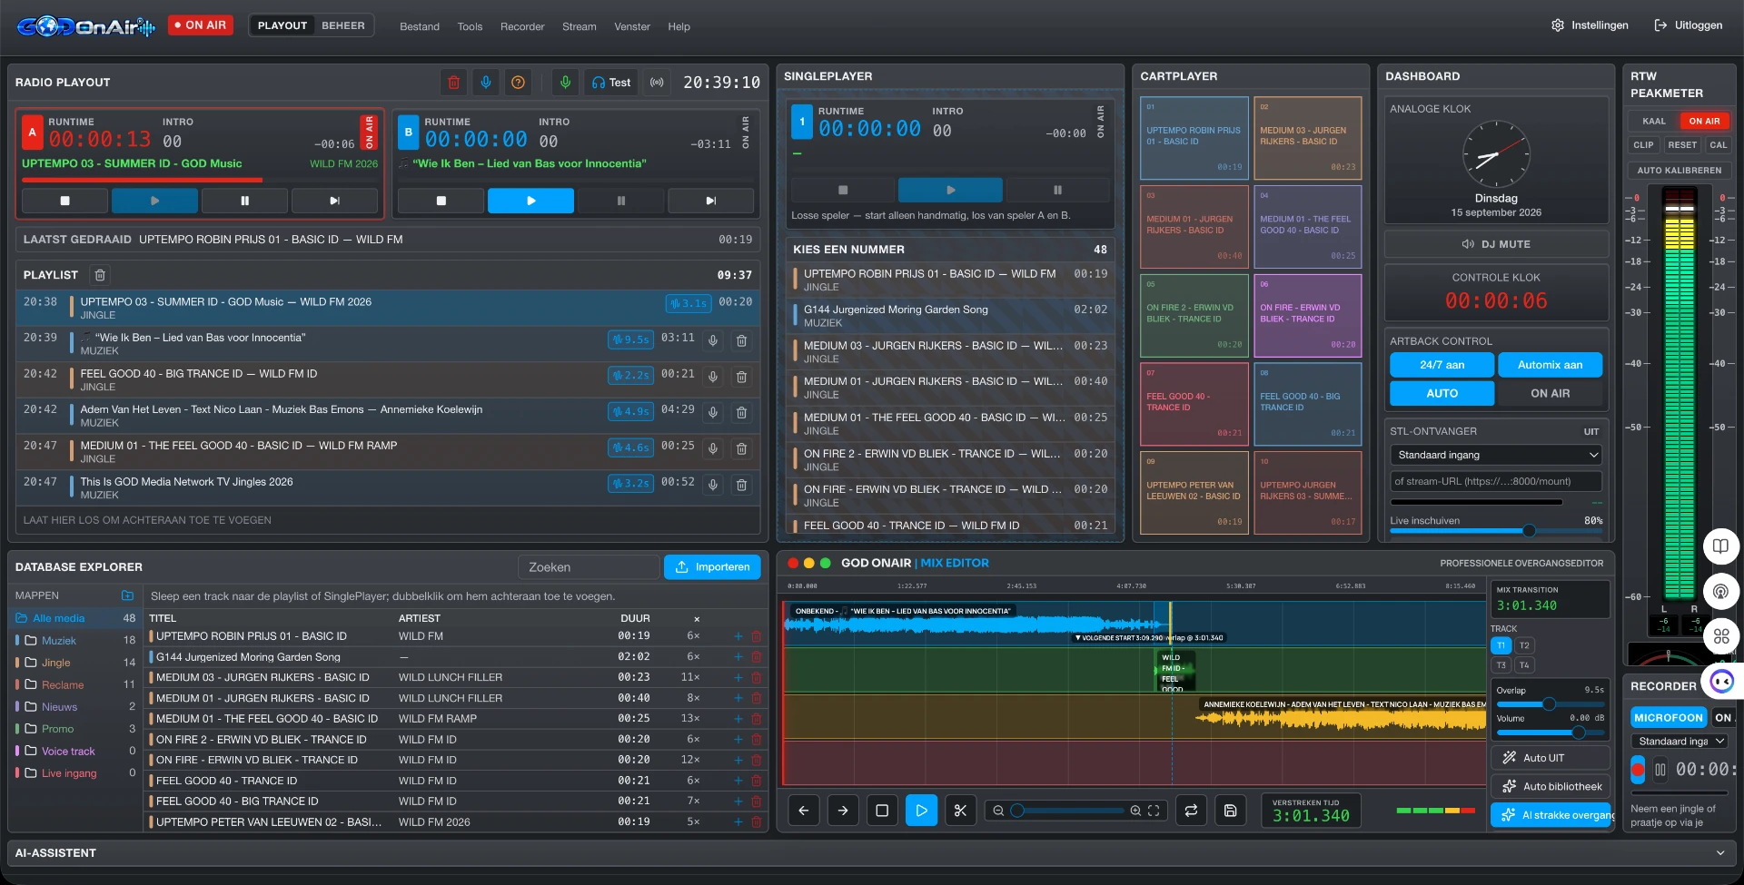Image resolution: width=1744 pixels, height=885 pixels.
Task: Click the save icon in mix editor toolbar
Action: 1230,811
